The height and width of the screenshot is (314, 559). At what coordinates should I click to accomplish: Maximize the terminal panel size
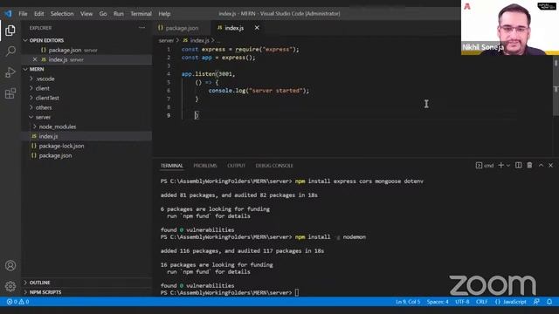click(541, 165)
